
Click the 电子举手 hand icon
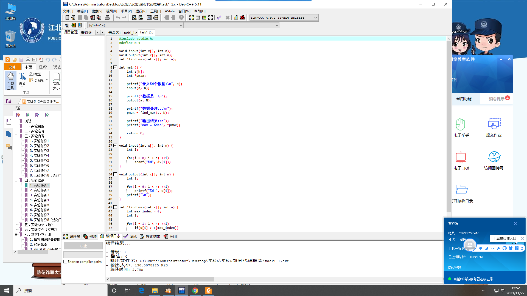point(461,125)
